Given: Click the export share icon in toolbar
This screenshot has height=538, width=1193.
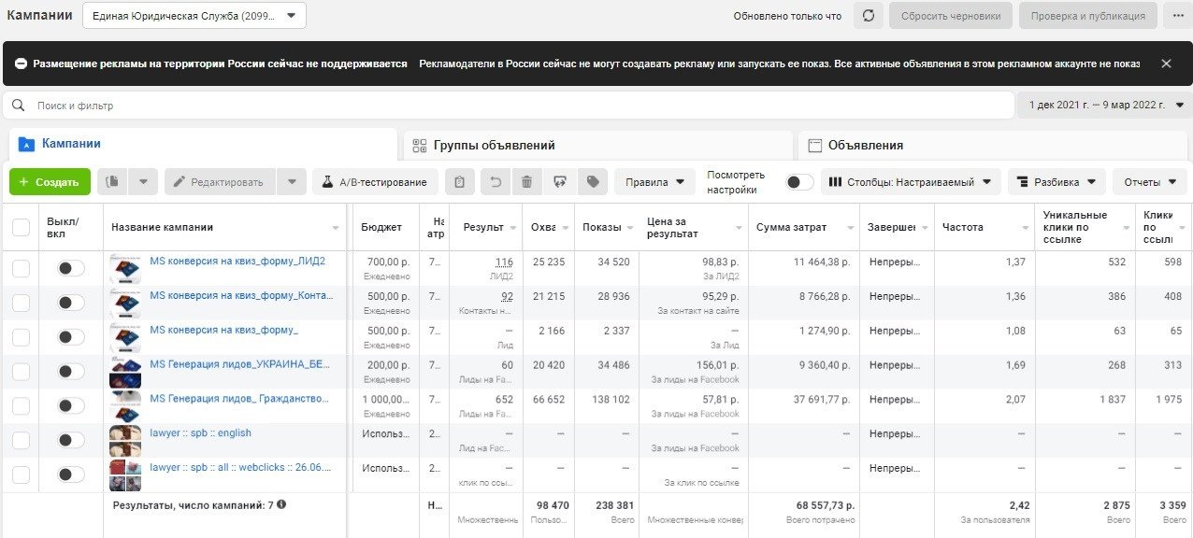Looking at the screenshot, I should (x=559, y=182).
